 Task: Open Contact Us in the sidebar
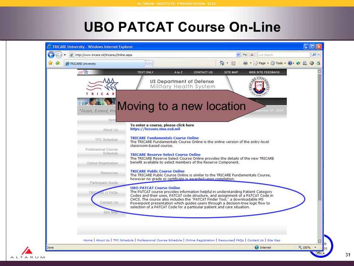(x=109, y=202)
